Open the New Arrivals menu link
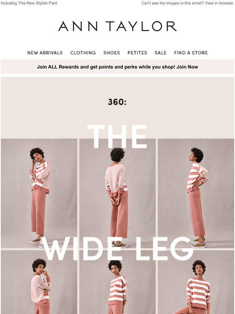 (45, 53)
